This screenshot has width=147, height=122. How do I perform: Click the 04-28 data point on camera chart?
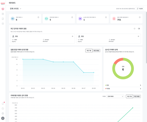[x=94, y=73]
